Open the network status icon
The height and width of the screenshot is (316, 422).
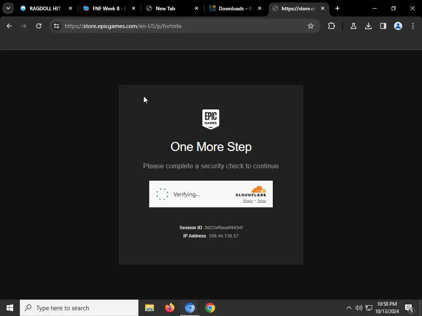click(369, 308)
